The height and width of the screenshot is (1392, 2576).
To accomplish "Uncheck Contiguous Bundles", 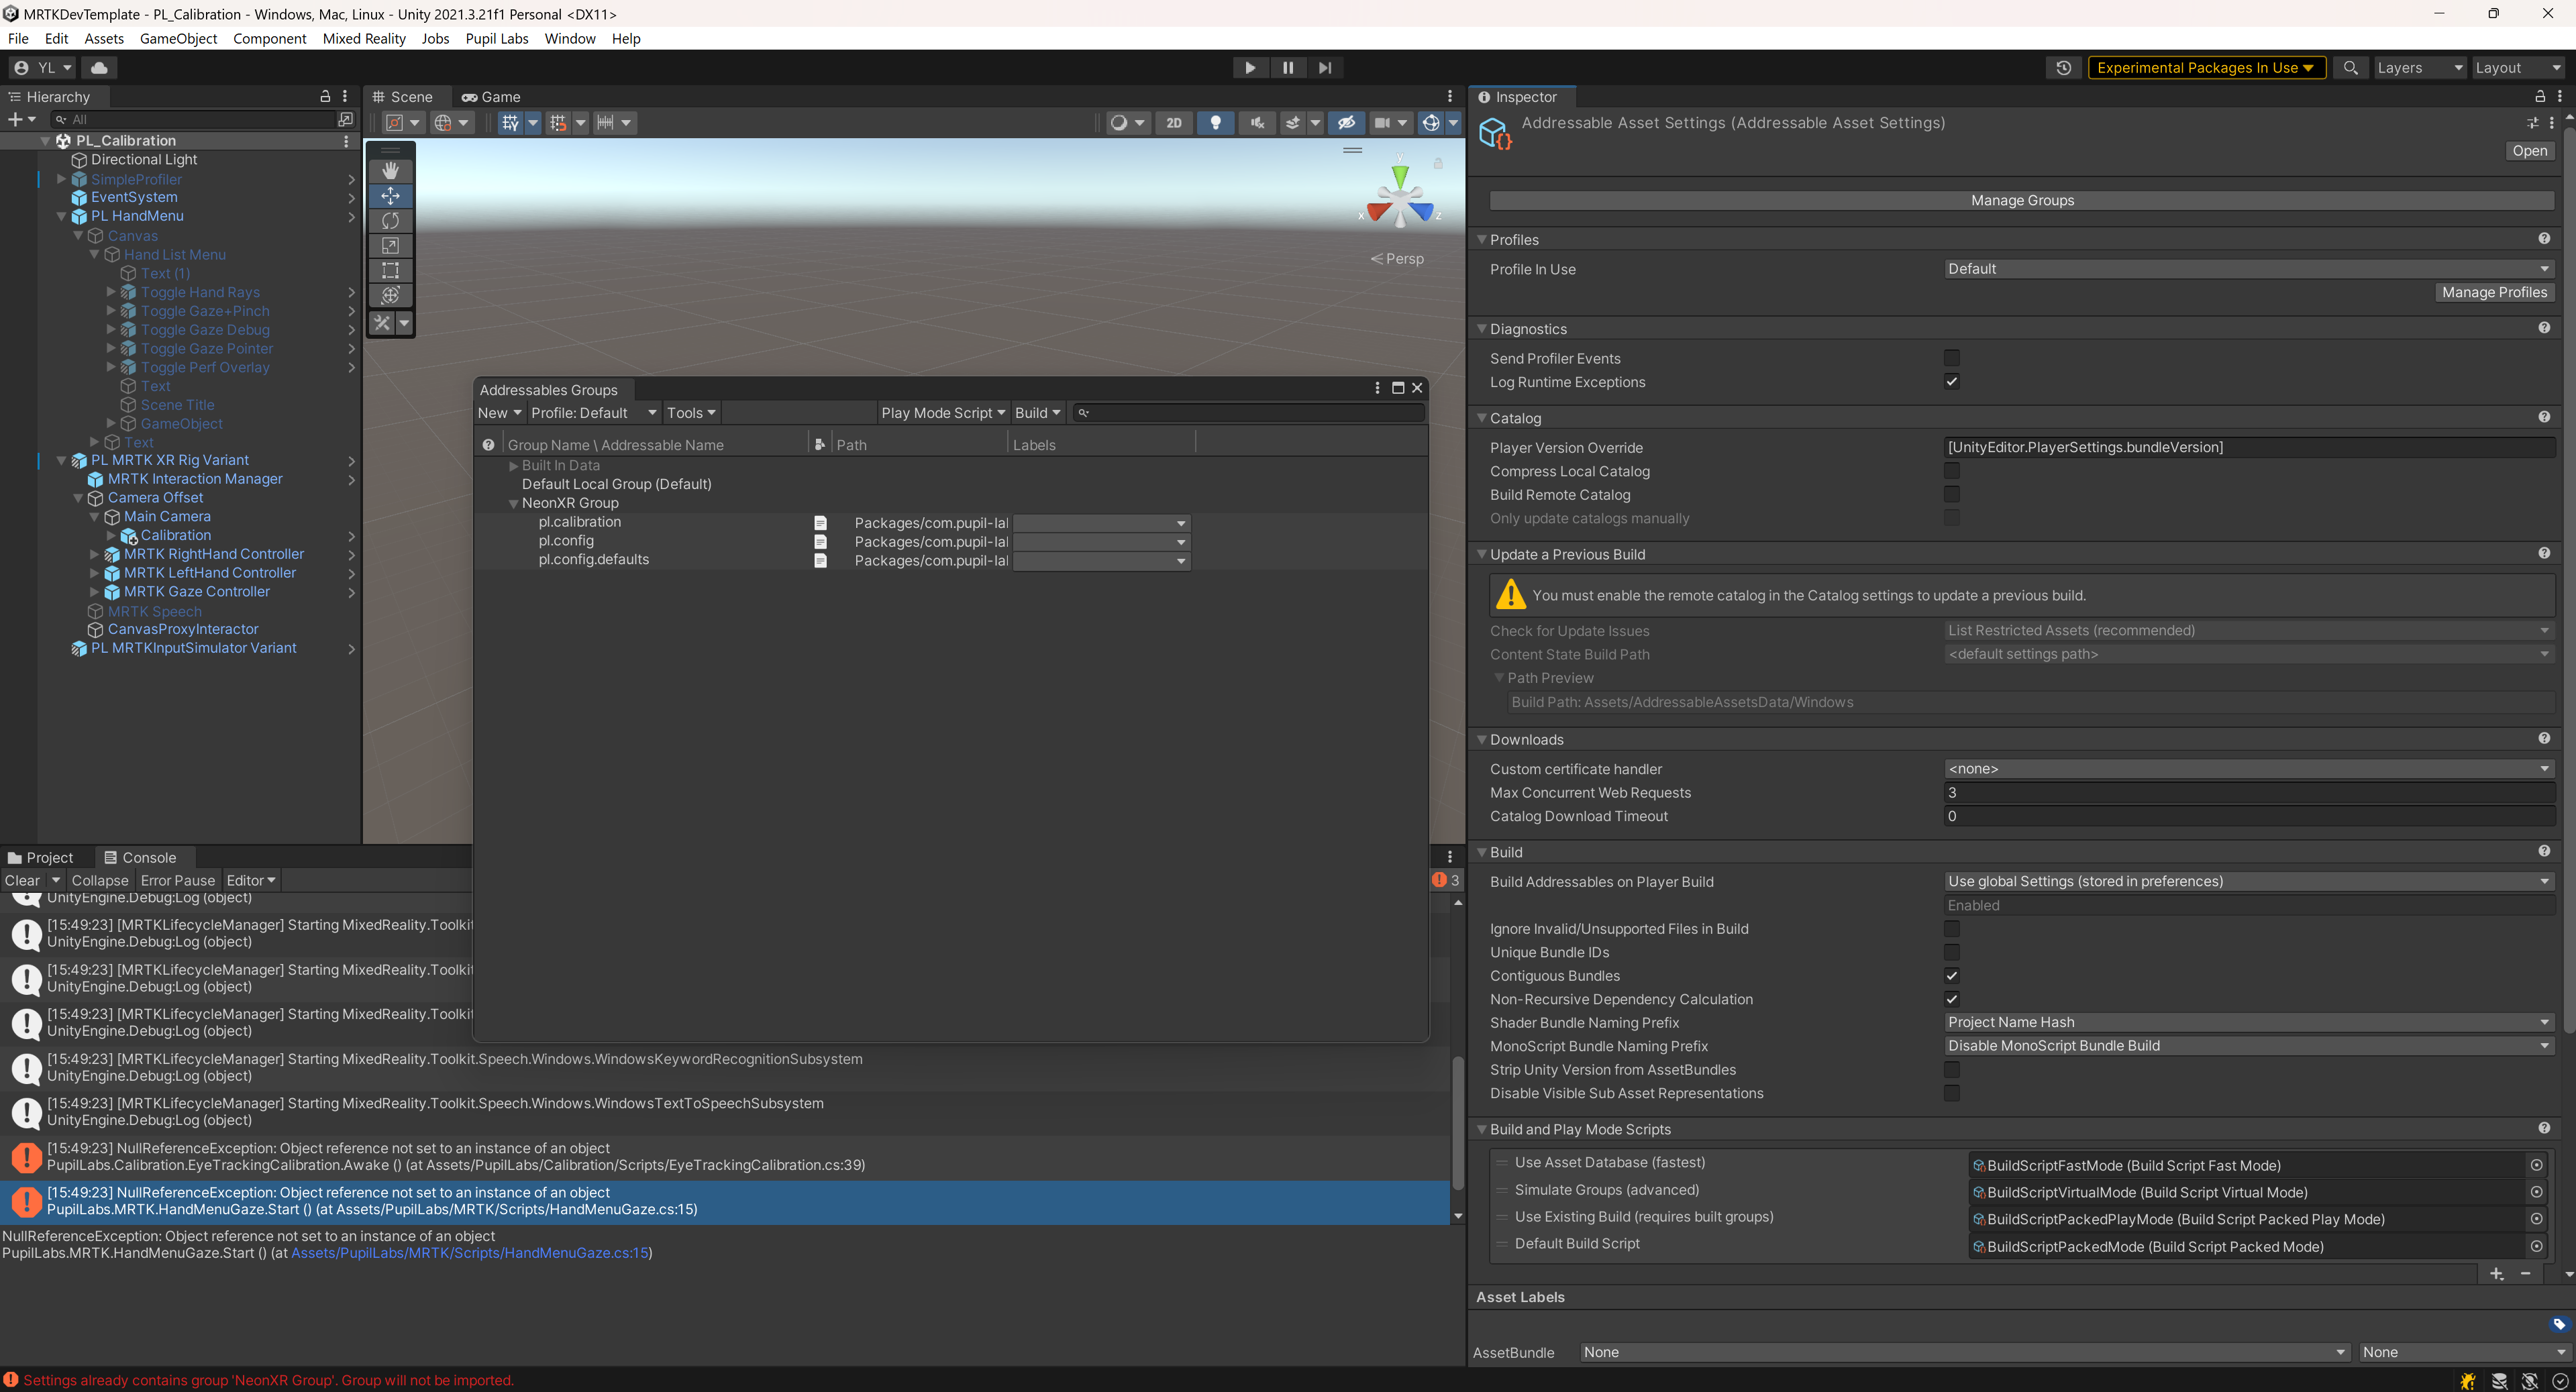I will click(x=1951, y=975).
